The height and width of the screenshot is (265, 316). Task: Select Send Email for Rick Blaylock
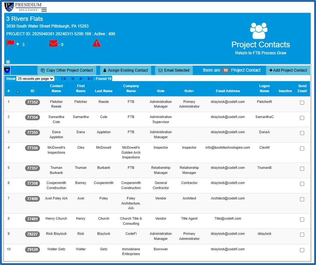[x=302, y=234]
